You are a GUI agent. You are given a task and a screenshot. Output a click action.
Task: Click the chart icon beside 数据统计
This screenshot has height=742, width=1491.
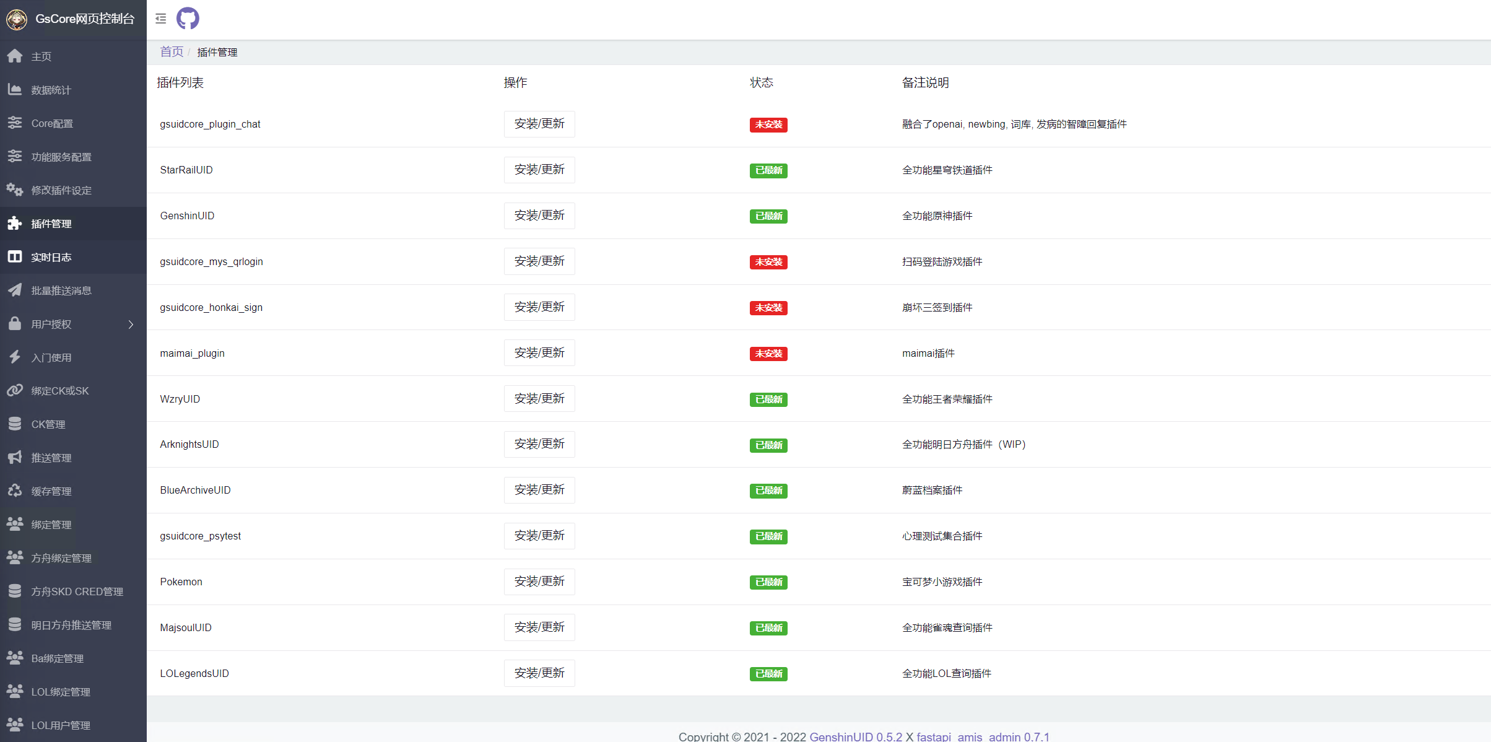coord(15,89)
